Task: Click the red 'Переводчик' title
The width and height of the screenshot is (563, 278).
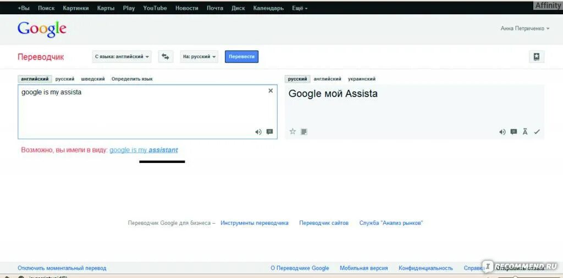Action: coord(41,57)
